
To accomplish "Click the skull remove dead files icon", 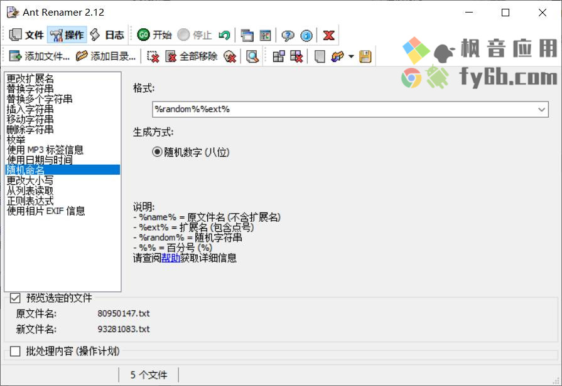I will click(229, 56).
